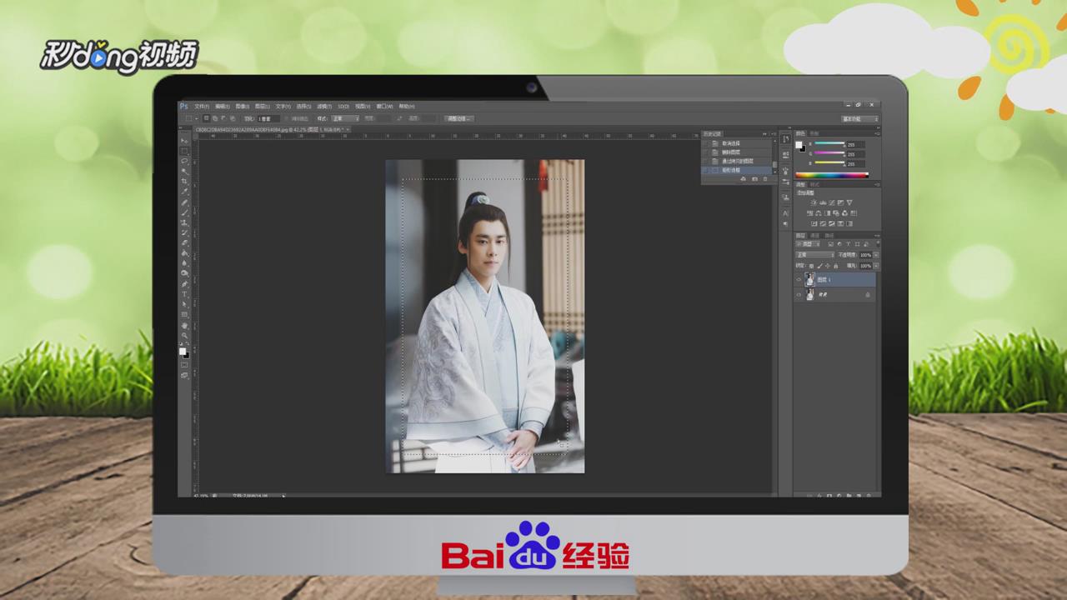The height and width of the screenshot is (600, 1067).
Task: Change screen mode via toolbox icon
Action: (x=184, y=375)
